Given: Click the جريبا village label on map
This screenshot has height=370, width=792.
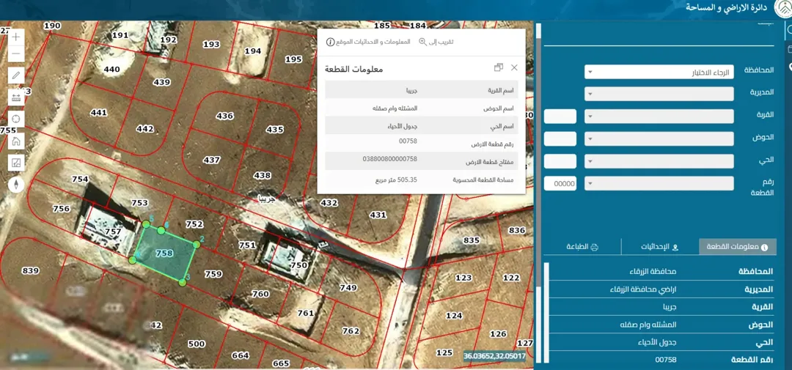Looking at the screenshot, I should tap(266, 198).
